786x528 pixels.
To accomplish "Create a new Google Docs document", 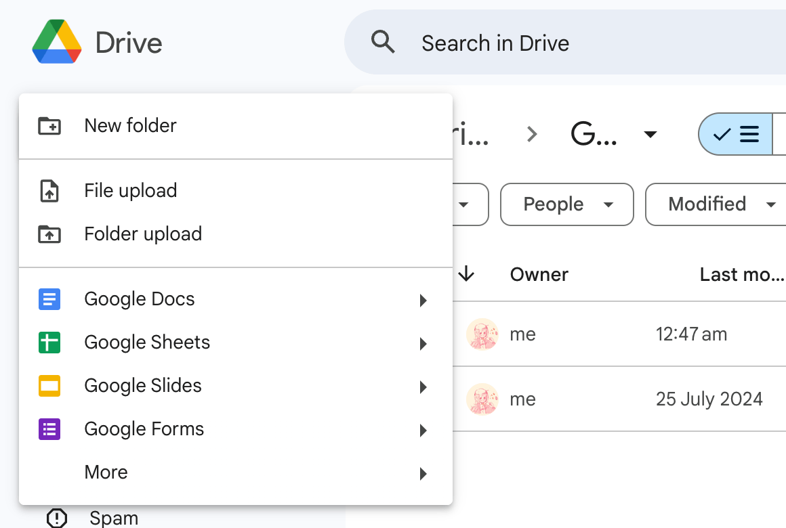I will point(236,299).
